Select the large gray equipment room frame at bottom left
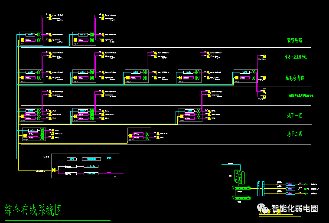This screenshot has height=223, width=329. (x=85, y=166)
